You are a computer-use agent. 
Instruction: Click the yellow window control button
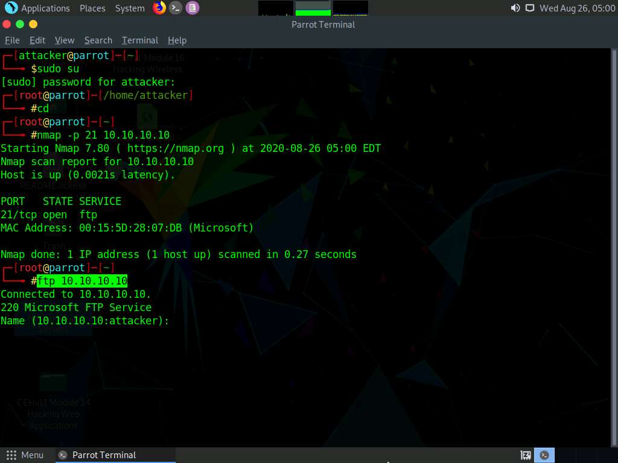33,24
